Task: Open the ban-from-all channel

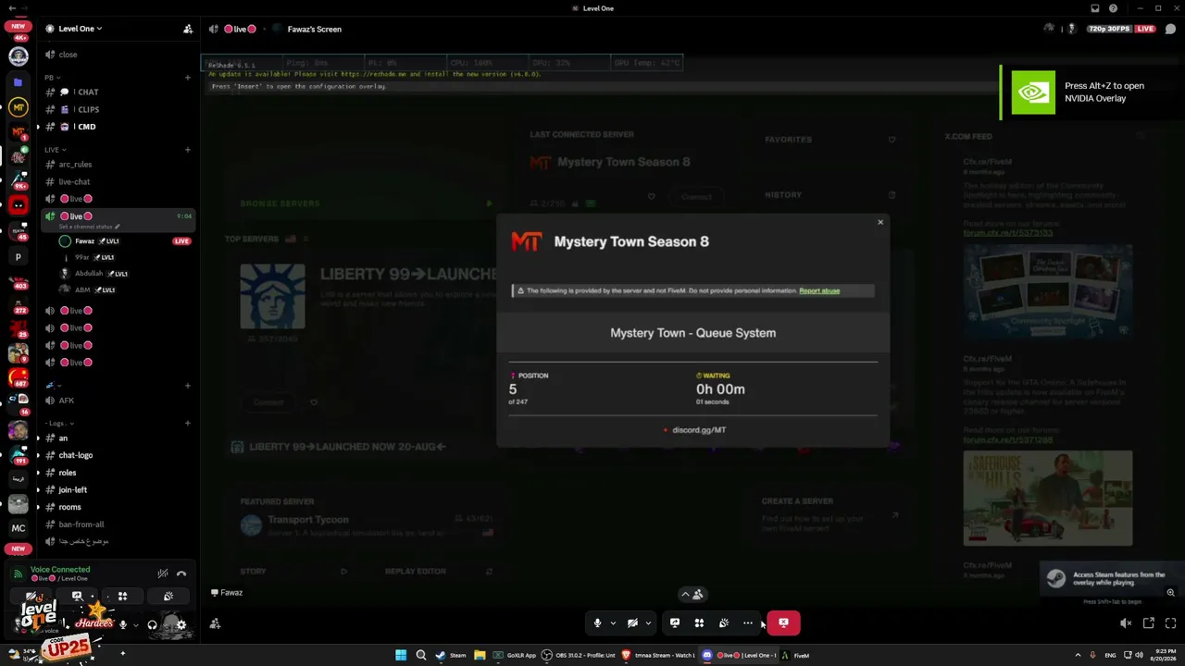Action: 118,524
